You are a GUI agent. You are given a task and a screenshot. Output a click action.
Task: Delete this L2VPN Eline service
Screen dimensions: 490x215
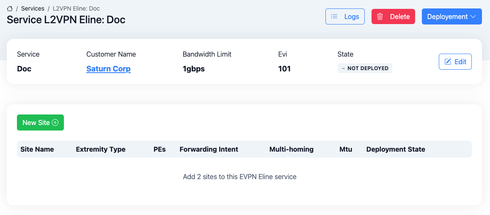click(x=393, y=16)
